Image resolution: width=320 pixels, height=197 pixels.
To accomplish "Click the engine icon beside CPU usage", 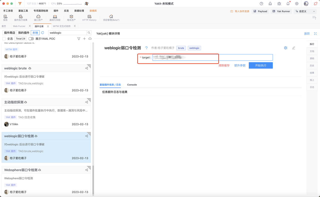I will click(x=86, y=4).
